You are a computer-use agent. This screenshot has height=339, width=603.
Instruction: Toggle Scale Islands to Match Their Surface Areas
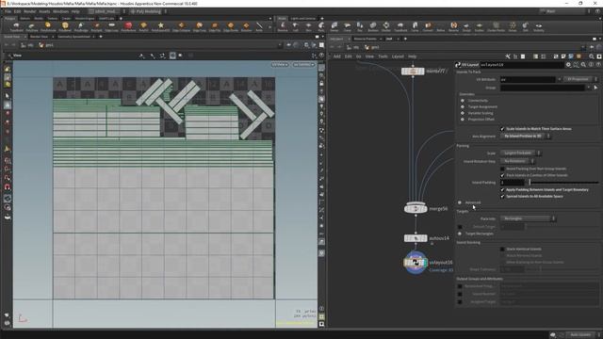502,129
